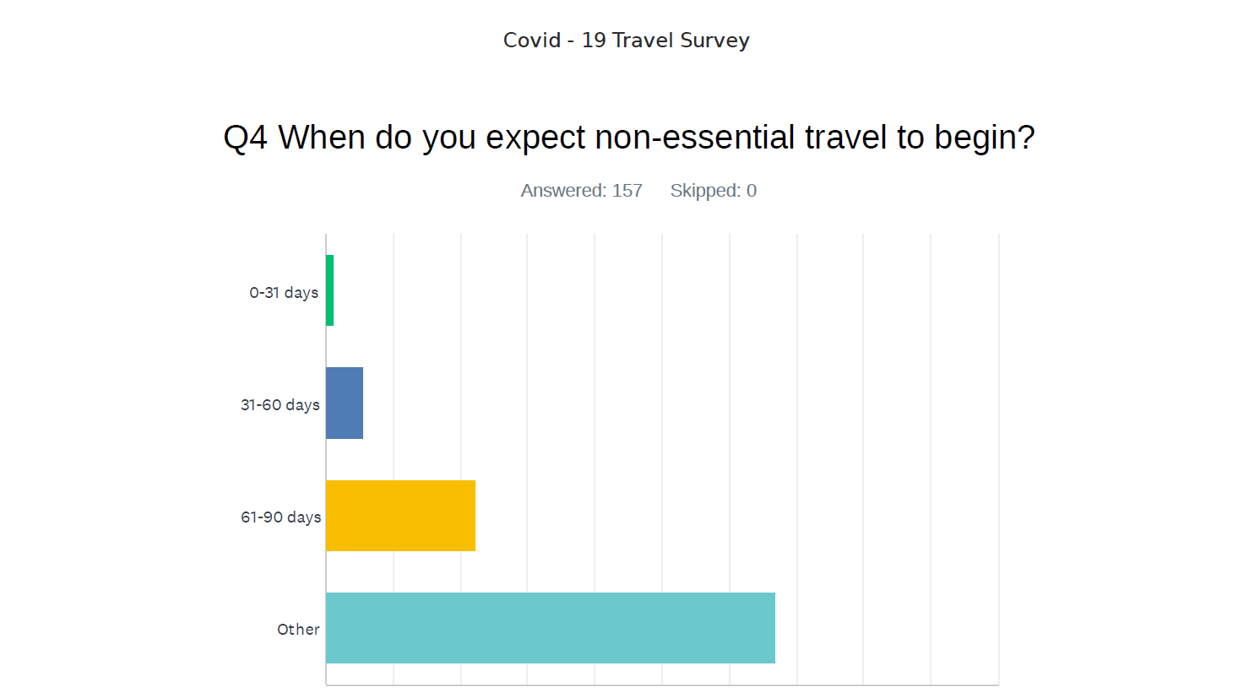Click the 'Answered: 157' text
The width and height of the screenshot is (1233, 693).
tap(582, 191)
